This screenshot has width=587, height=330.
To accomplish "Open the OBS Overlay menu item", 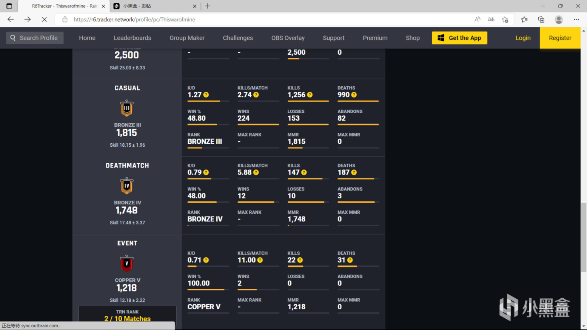I will coord(288,38).
